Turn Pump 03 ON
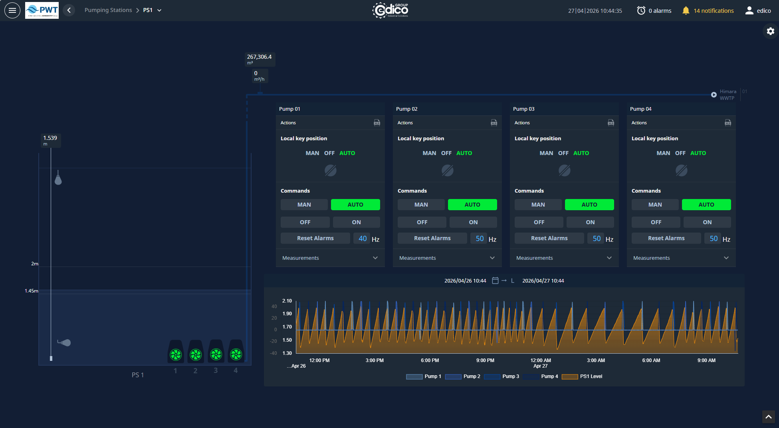Viewport: 779px width, 428px height. coord(590,222)
